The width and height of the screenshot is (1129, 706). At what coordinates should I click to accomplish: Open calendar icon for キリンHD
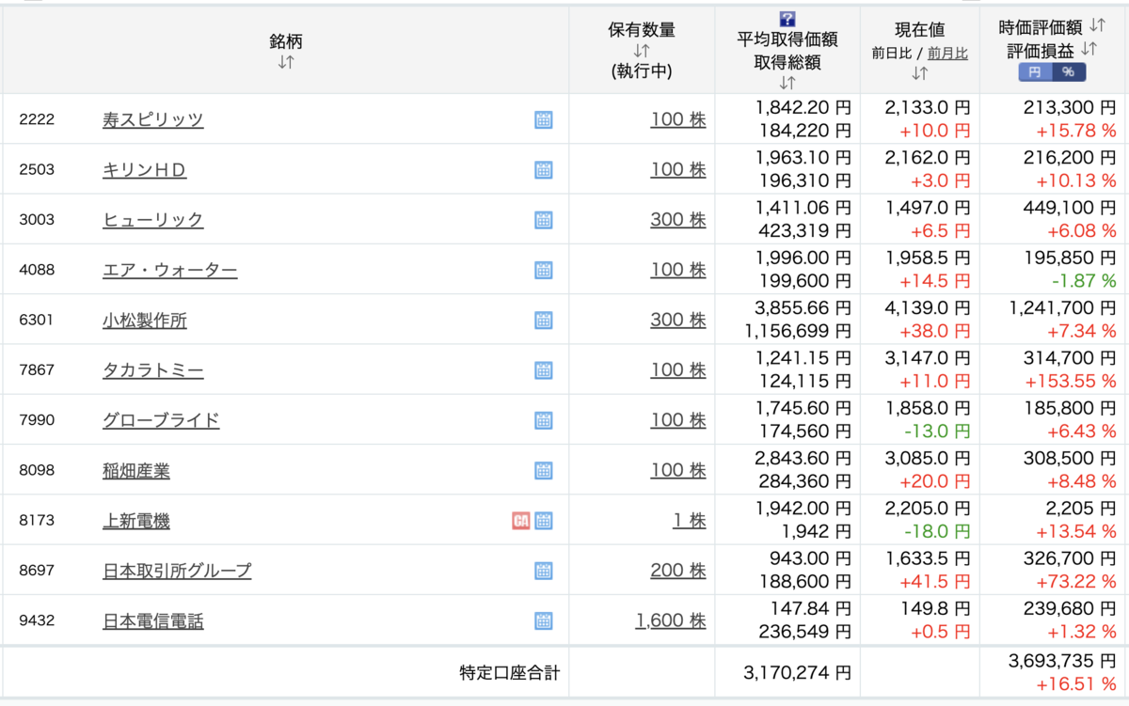pyautogui.click(x=543, y=169)
